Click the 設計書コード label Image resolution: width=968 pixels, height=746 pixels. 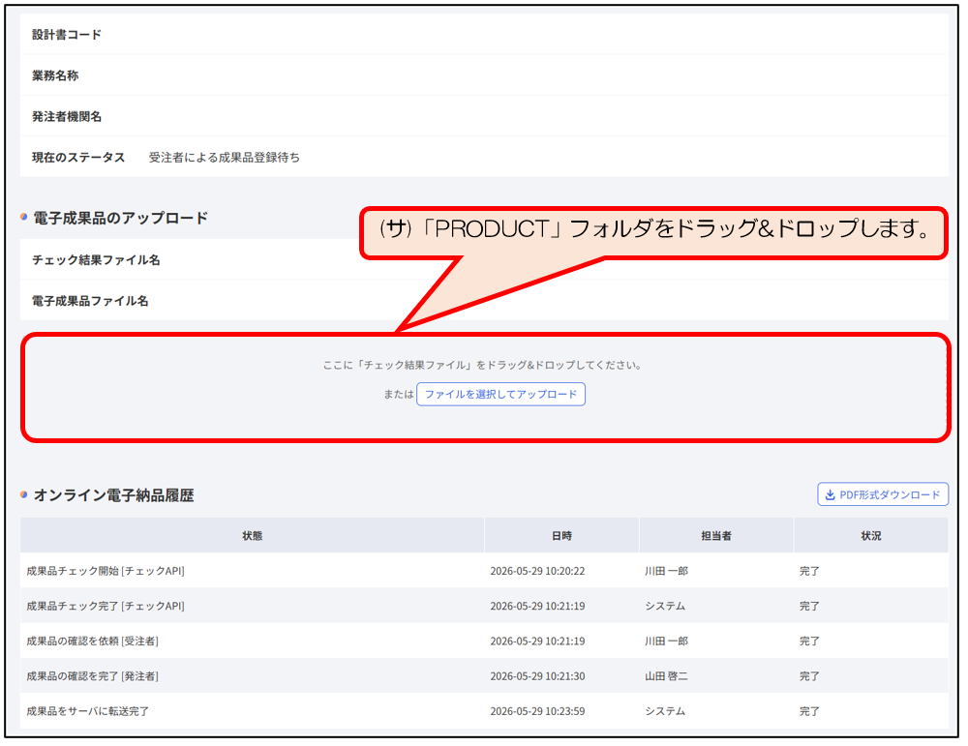point(67,35)
